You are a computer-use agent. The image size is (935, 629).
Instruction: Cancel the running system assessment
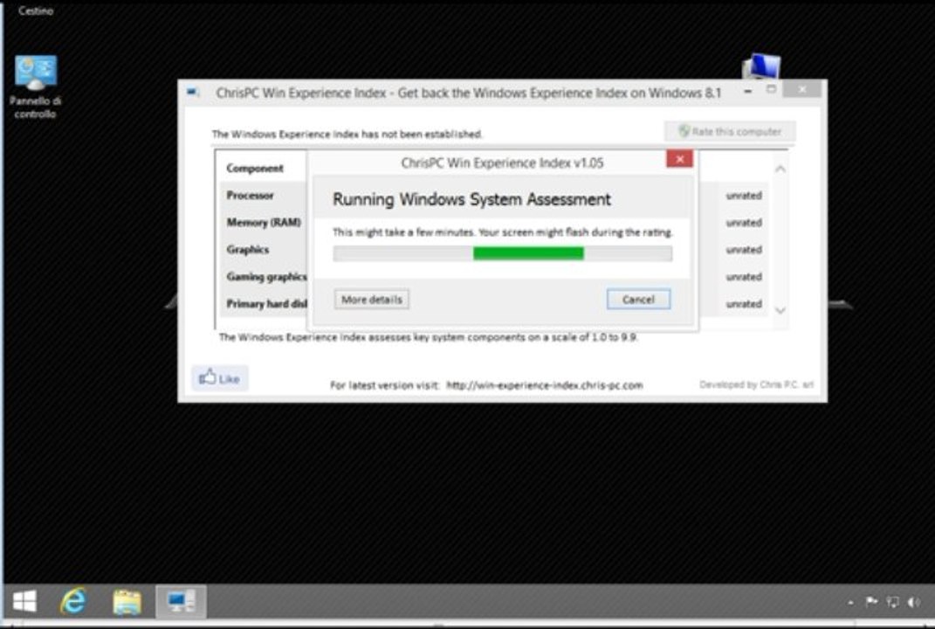tap(639, 300)
